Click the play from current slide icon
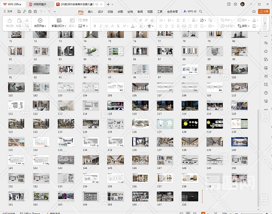272x214 pixels. click(x=40, y=20)
